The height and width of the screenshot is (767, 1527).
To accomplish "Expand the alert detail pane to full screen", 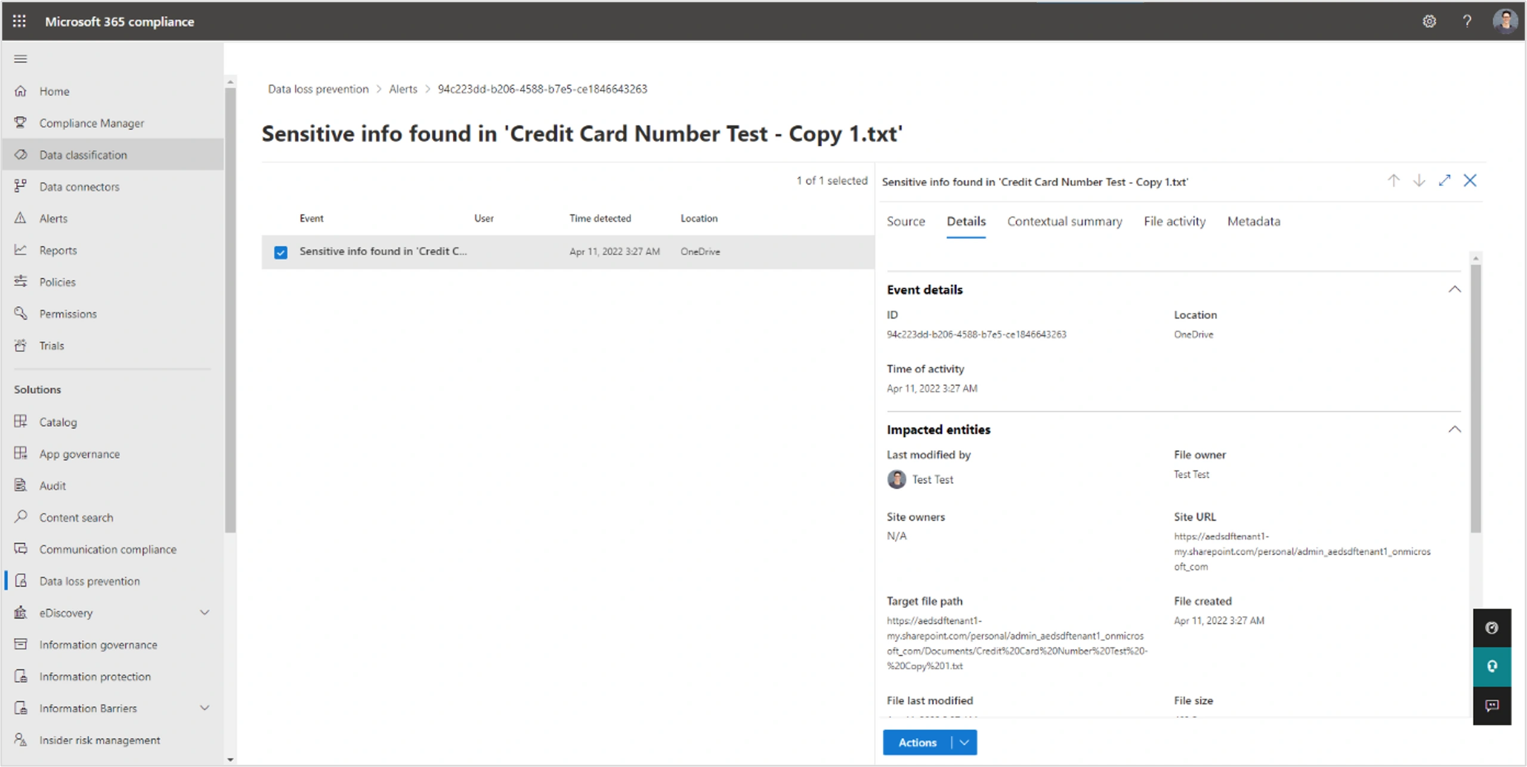I will click(x=1444, y=180).
